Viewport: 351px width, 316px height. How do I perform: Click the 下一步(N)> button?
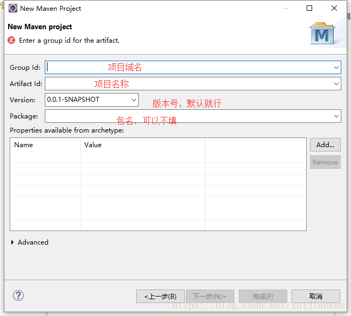pyautogui.click(x=210, y=297)
